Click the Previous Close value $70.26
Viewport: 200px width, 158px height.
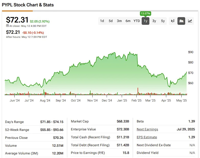[x=58, y=138]
